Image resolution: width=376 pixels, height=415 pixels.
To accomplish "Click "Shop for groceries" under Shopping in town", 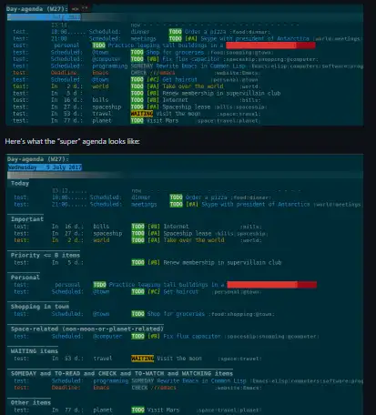I will coord(176,314).
